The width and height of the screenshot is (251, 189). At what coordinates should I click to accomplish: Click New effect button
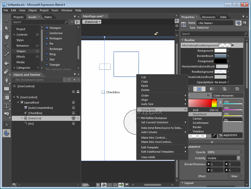pos(234,176)
